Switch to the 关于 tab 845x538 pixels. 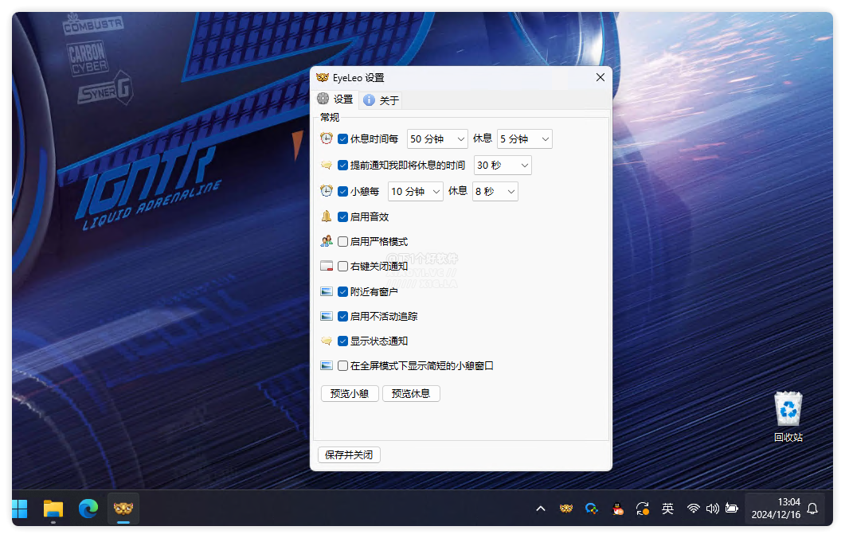pyautogui.click(x=381, y=100)
